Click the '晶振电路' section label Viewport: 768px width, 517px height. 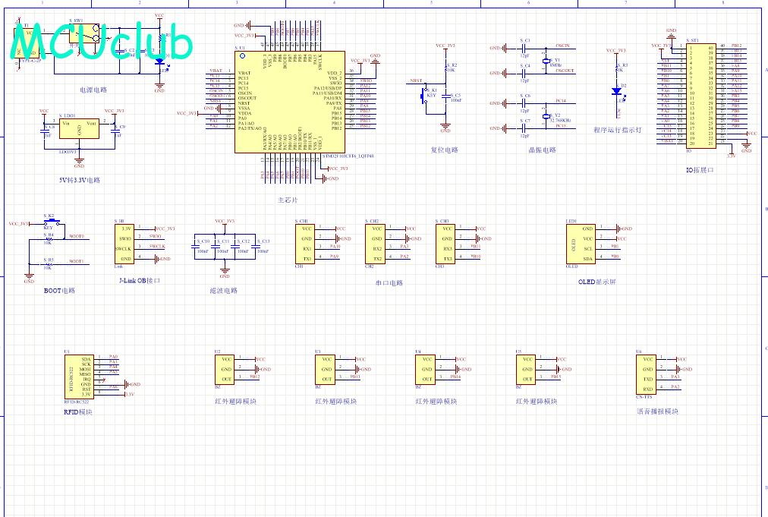pyautogui.click(x=542, y=150)
